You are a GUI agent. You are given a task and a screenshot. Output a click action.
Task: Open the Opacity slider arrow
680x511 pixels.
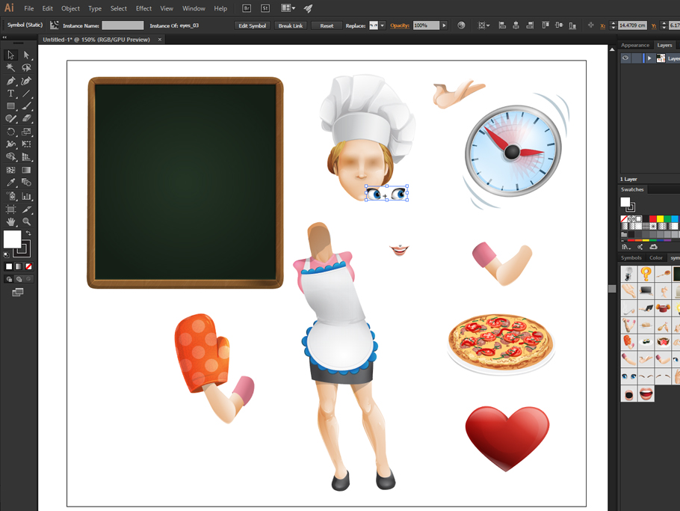pyautogui.click(x=444, y=25)
